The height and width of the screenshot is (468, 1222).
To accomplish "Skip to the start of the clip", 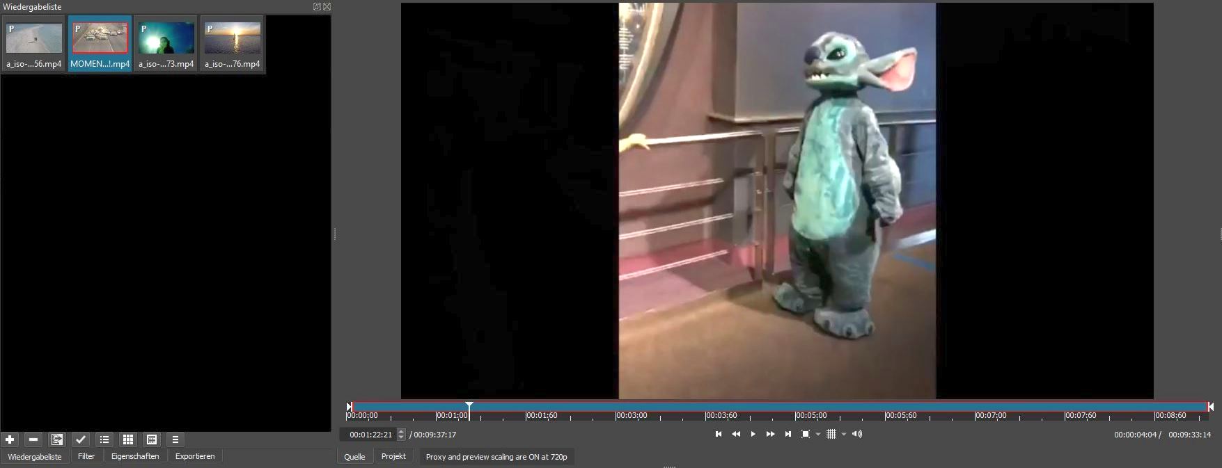I will [719, 434].
